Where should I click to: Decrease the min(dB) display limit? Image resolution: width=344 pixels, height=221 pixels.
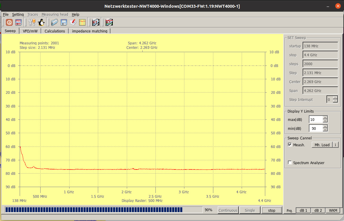[325, 130]
